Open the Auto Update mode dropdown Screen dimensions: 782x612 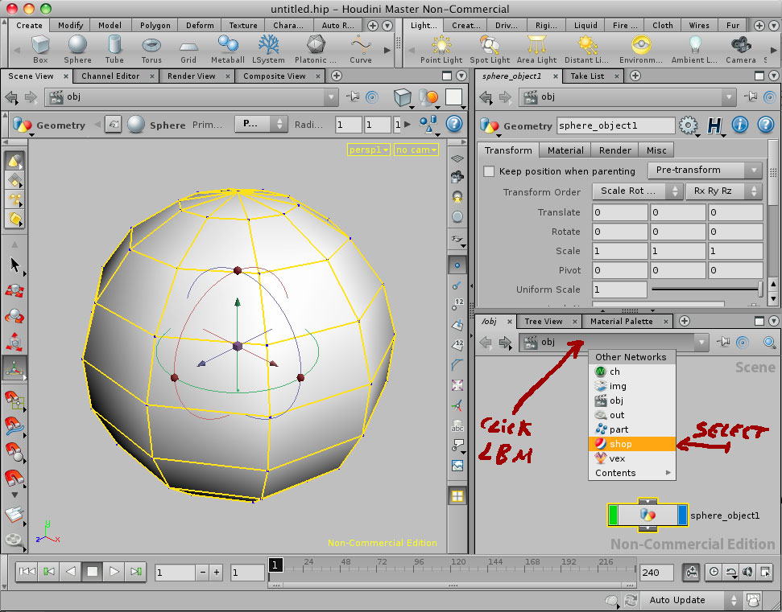(691, 600)
